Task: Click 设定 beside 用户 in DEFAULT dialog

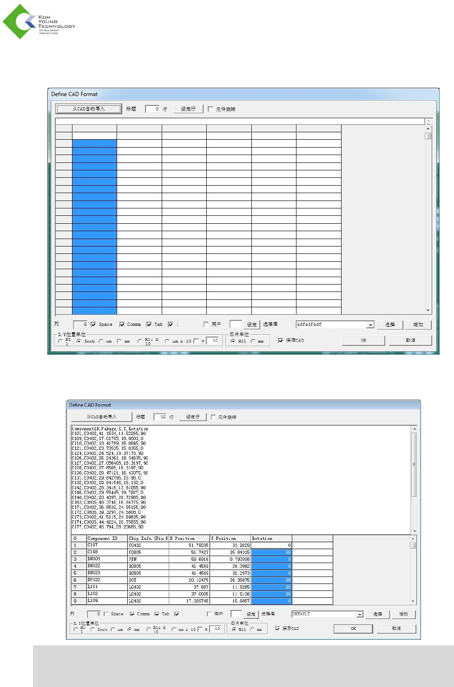Action: 251,614
